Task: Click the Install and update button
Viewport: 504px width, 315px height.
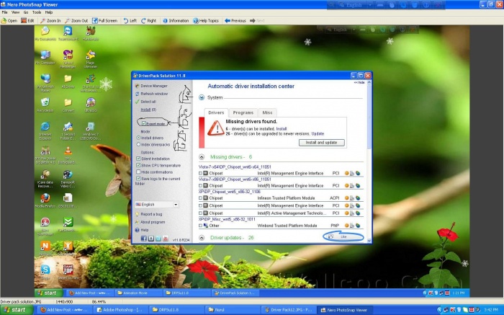Action: click(321, 143)
